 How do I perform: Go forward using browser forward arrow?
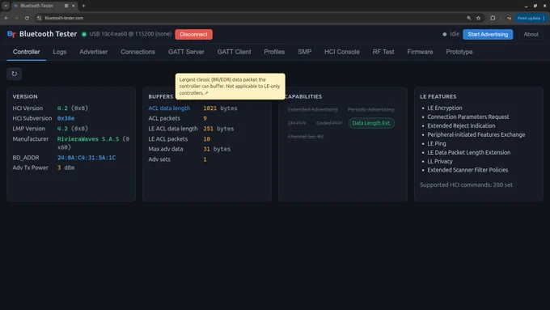click(16, 18)
